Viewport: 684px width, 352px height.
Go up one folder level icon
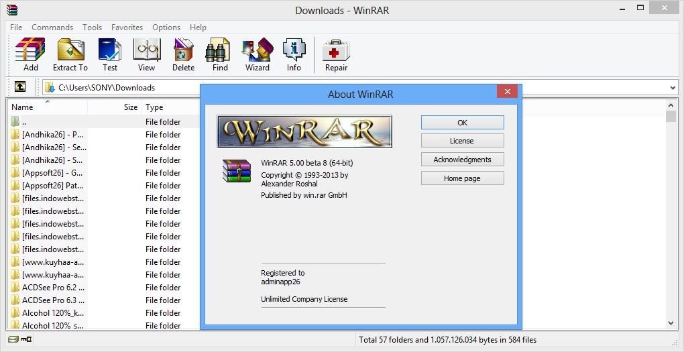pyautogui.click(x=20, y=86)
